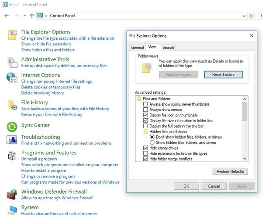
Task: Click the File Explorer Options folder icon
Action: tap(12, 35)
